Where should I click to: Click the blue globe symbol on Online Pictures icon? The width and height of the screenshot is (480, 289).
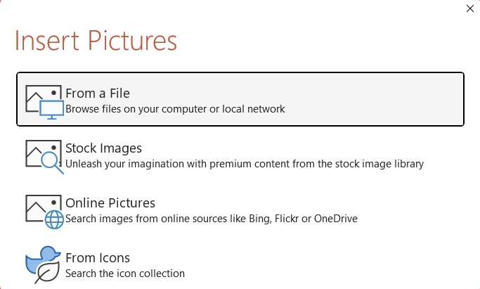pos(54,219)
